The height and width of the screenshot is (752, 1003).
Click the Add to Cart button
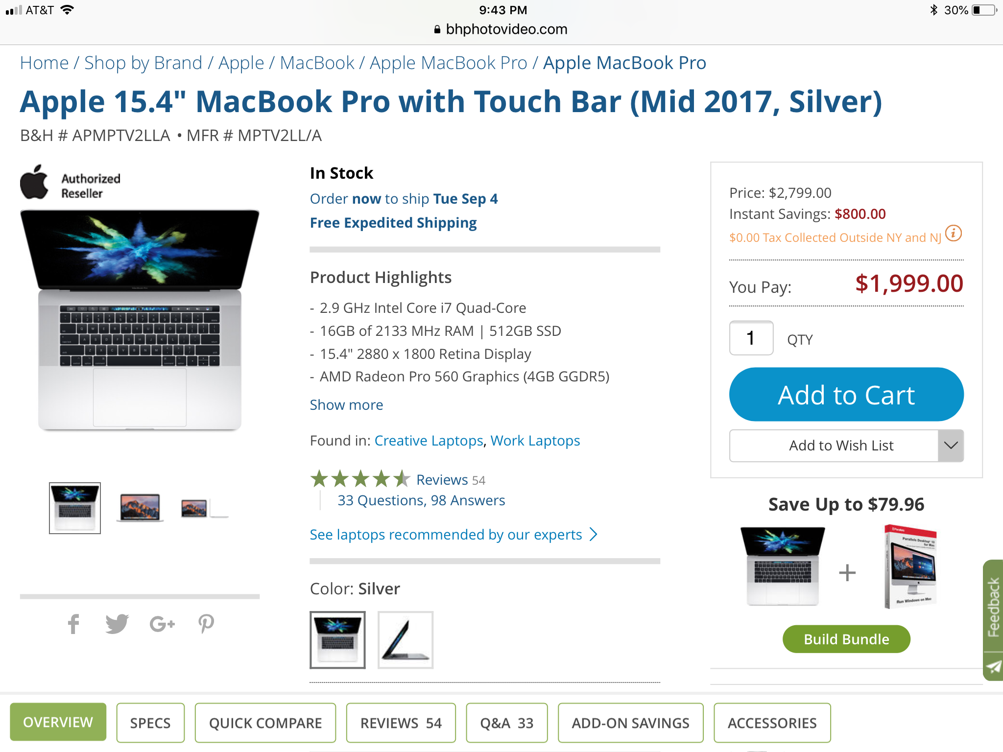[846, 395]
